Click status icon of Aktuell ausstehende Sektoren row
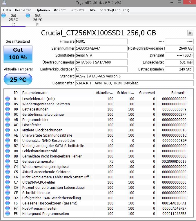 click(8, 172)
